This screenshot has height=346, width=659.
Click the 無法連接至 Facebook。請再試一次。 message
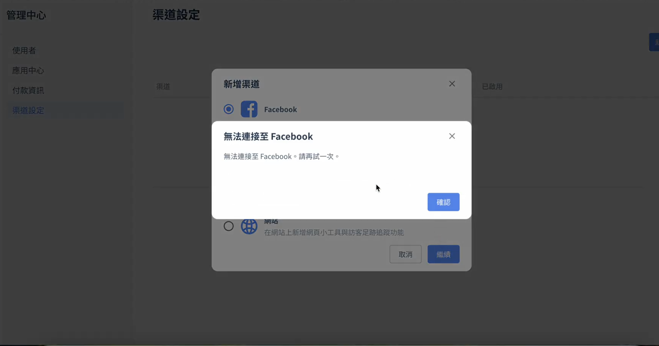coord(282,156)
